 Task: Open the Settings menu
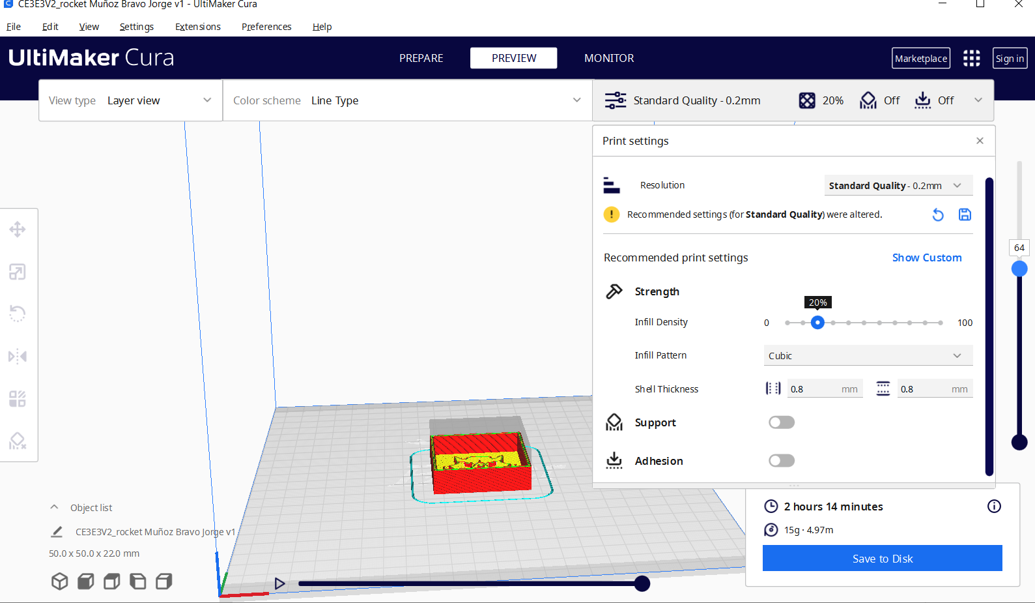(137, 27)
